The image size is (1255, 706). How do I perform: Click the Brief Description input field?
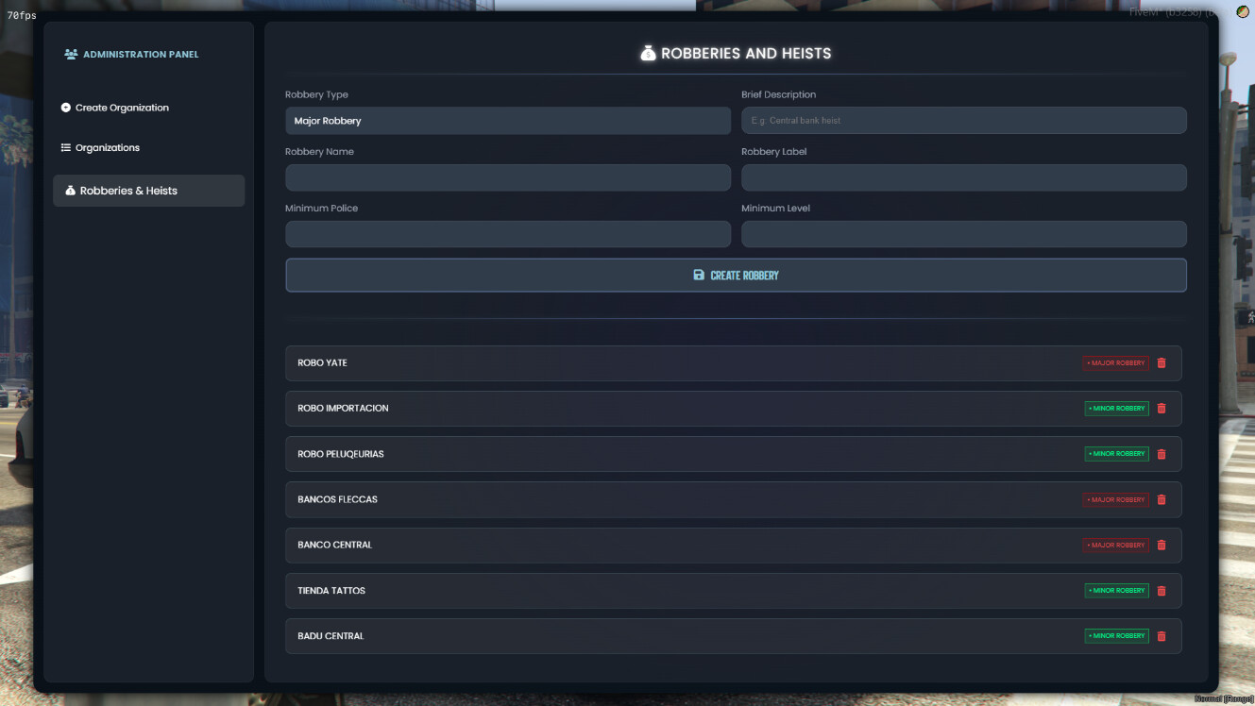pyautogui.click(x=963, y=120)
